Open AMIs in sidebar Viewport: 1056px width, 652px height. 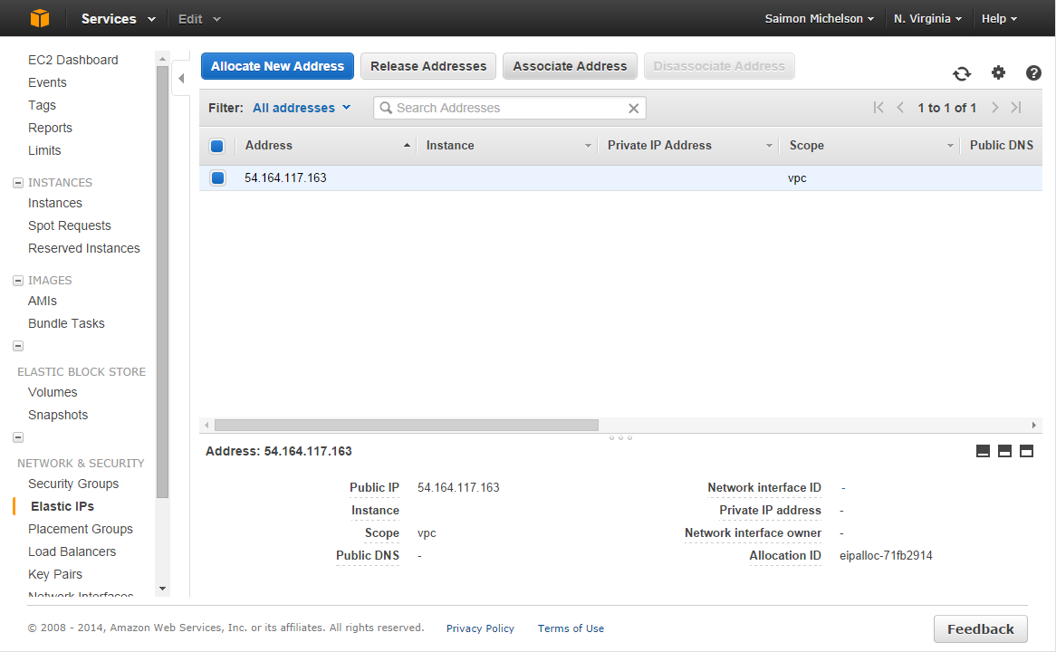43,301
